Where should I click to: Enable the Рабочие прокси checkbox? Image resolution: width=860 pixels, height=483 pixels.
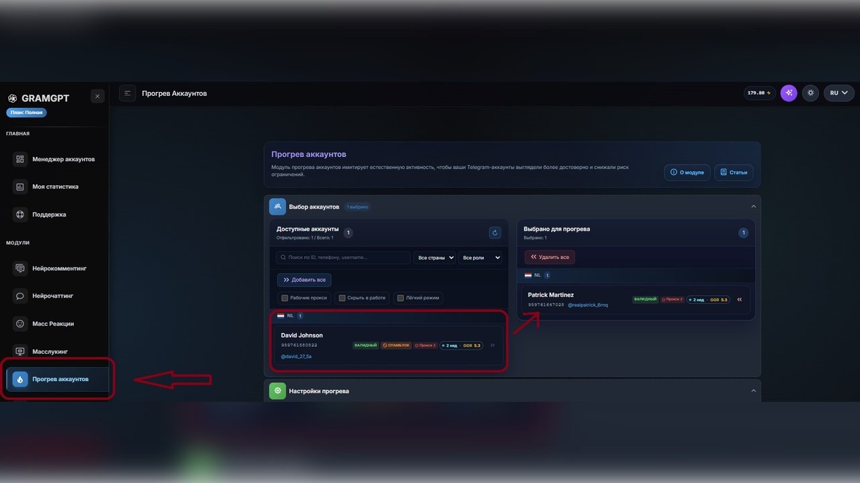285,298
